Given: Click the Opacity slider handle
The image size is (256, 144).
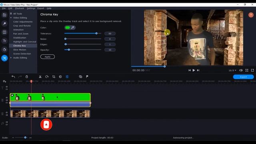Looking at the screenshot, I should point(69,50).
